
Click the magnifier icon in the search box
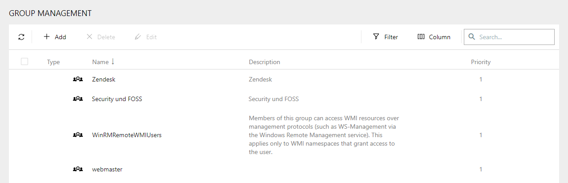click(x=472, y=37)
